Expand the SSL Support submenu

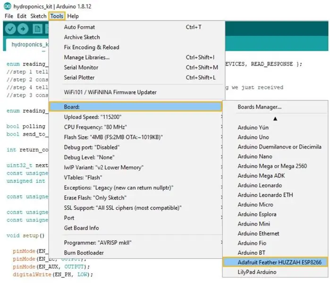[136, 208]
